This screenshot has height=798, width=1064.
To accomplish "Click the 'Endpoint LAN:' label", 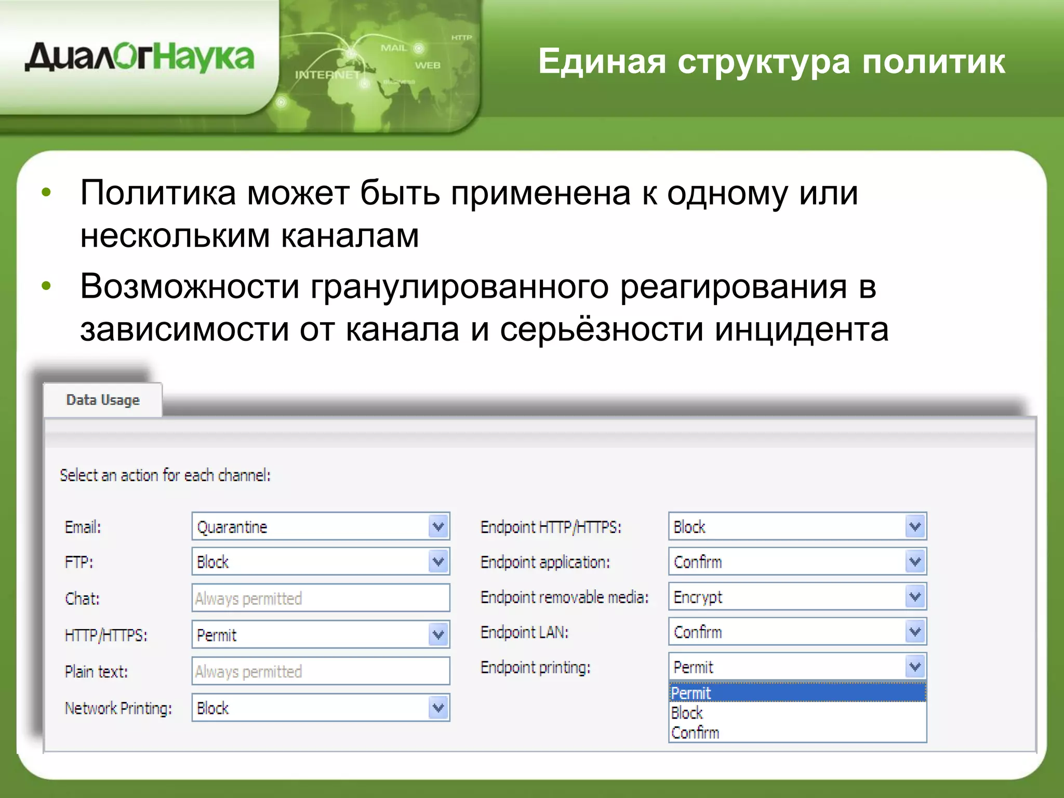I will pyautogui.click(x=524, y=632).
